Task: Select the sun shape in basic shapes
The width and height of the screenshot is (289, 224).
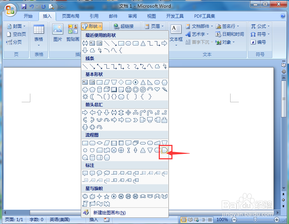Action: pyautogui.click(x=85, y=97)
